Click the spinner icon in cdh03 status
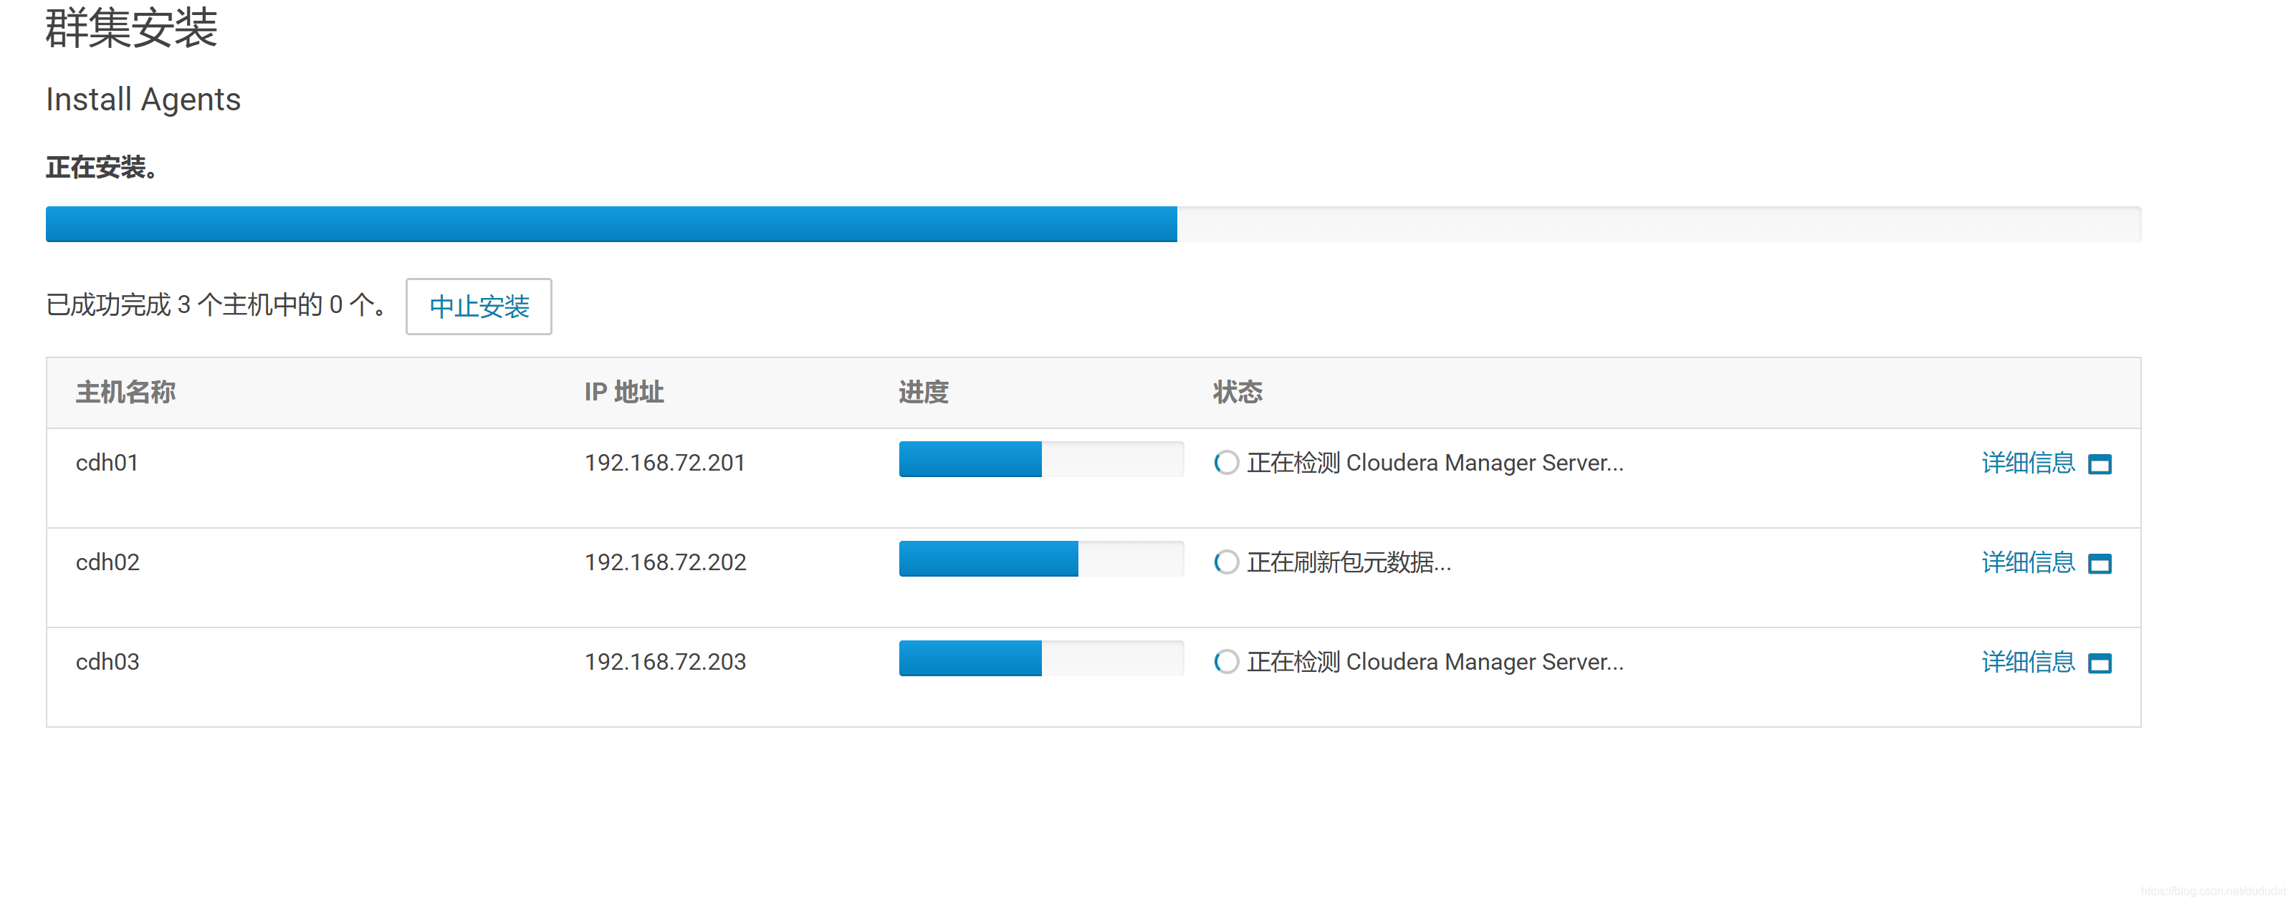Image resolution: width=2293 pixels, height=904 pixels. point(1226,662)
